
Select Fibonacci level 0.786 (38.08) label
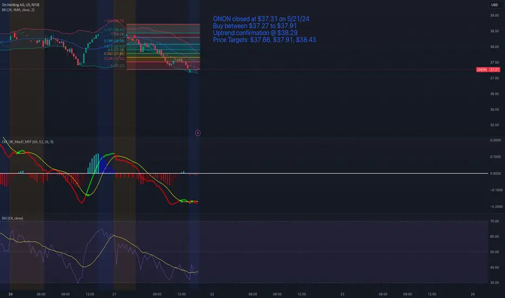click(114, 41)
